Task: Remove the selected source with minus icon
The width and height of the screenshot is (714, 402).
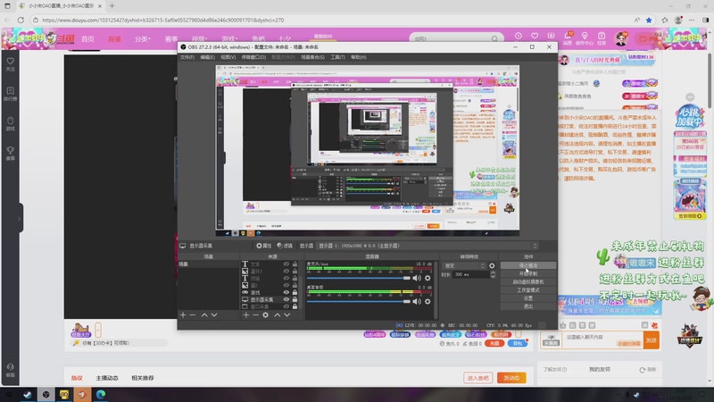Action: 255,315
